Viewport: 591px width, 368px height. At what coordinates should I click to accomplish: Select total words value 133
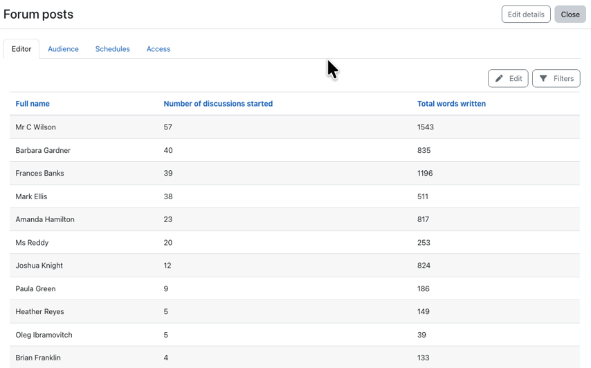(424, 358)
